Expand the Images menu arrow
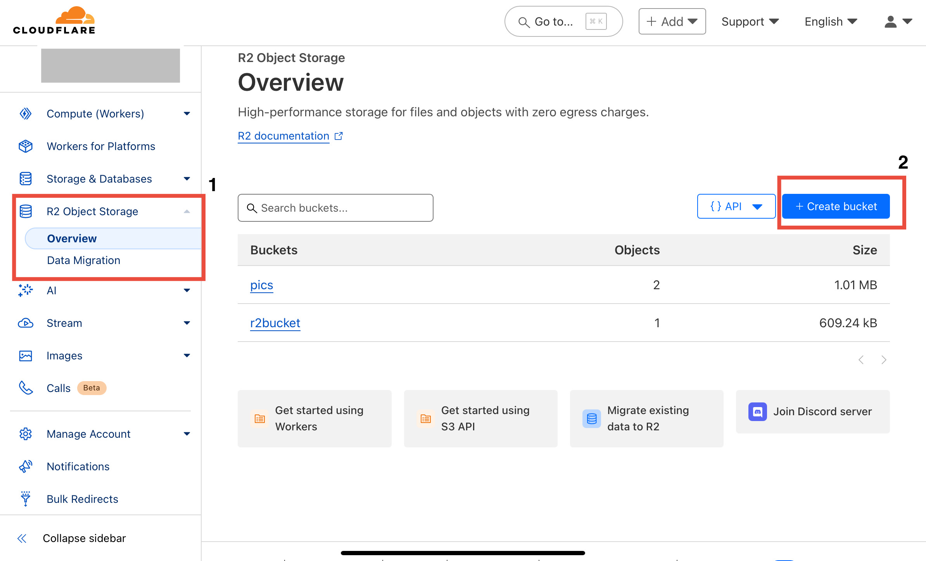Image resolution: width=926 pixels, height=561 pixels. tap(187, 356)
